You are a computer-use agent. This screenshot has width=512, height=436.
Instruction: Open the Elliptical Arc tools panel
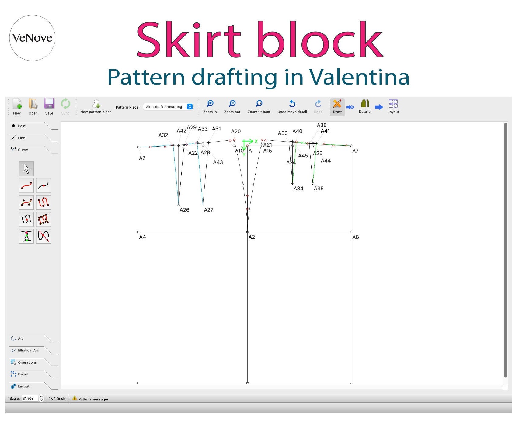(28, 350)
